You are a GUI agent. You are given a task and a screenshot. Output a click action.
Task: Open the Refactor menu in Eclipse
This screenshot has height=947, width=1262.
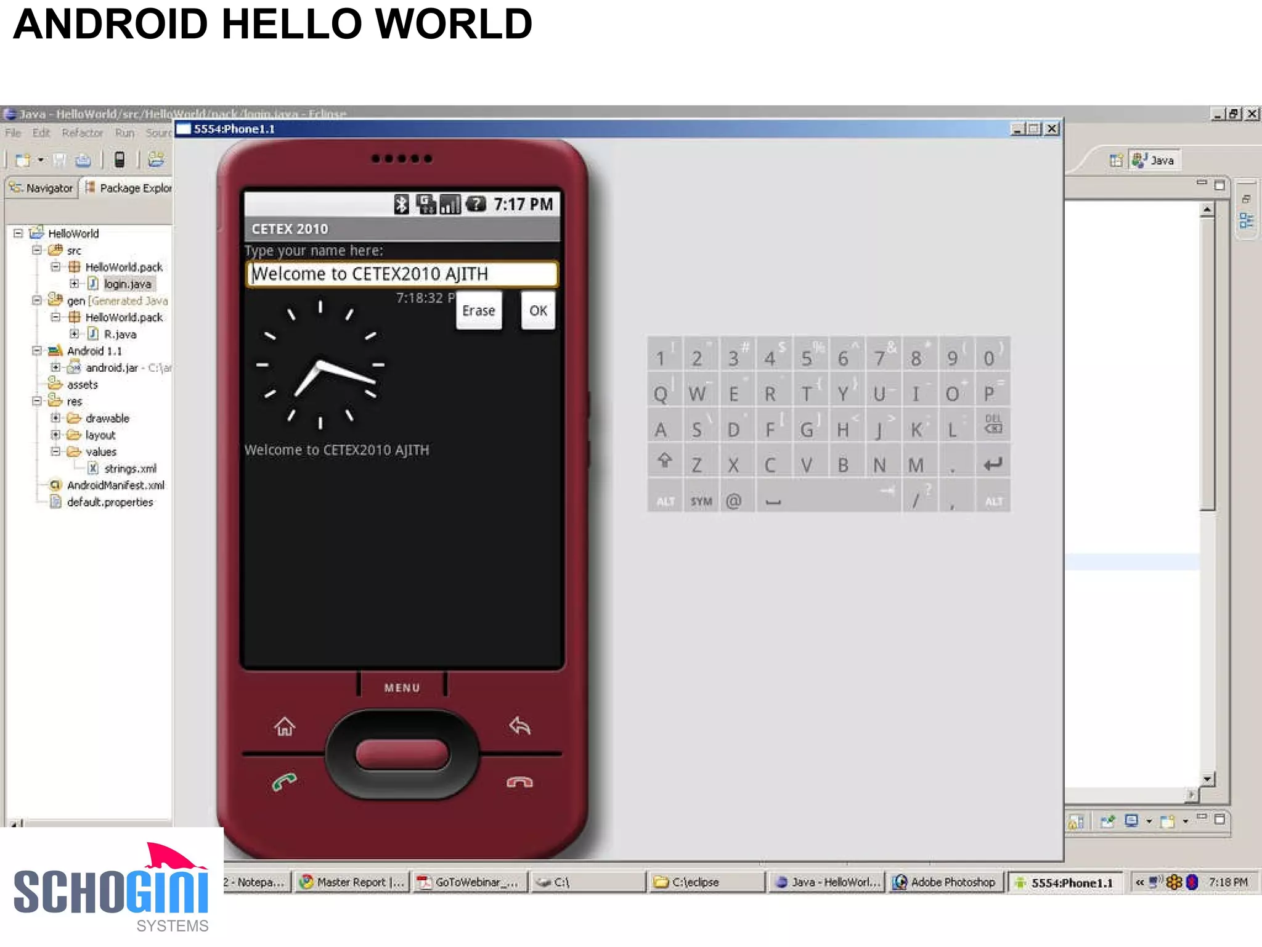point(82,133)
